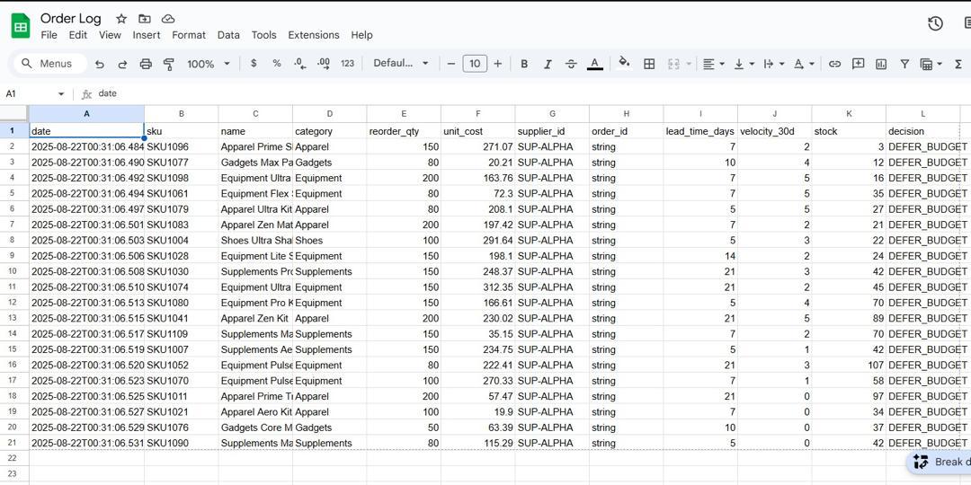Decrease font size with minus

[x=450, y=63]
